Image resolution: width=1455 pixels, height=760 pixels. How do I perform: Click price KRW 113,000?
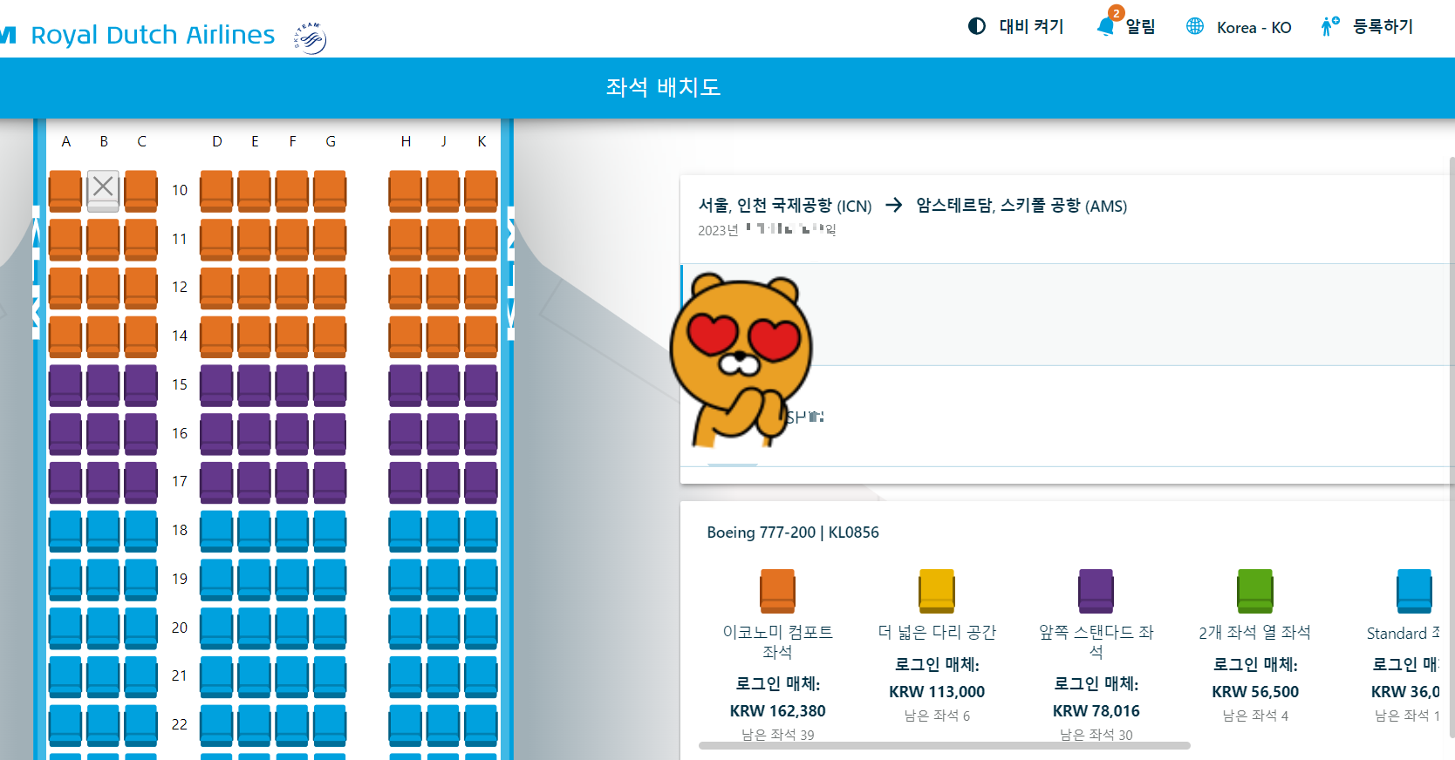pos(937,692)
